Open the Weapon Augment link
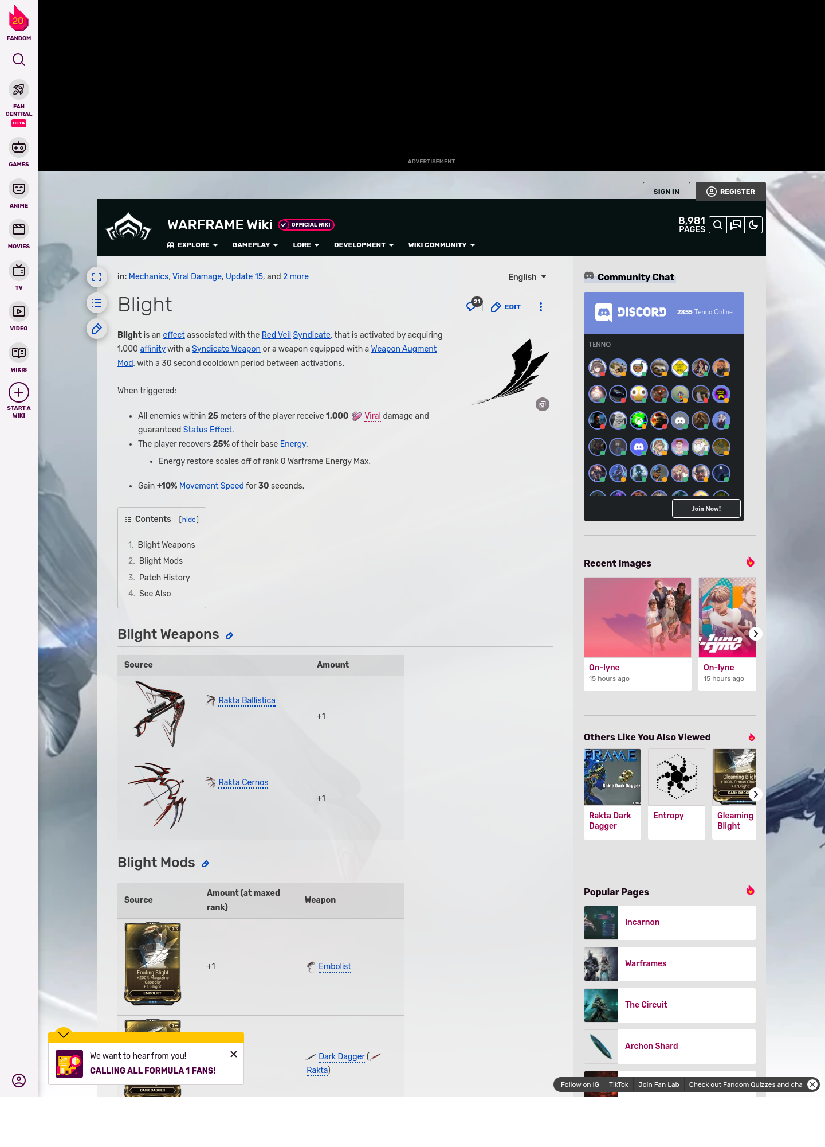The width and height of the screenshot is (825, 1147). (404, 349)
